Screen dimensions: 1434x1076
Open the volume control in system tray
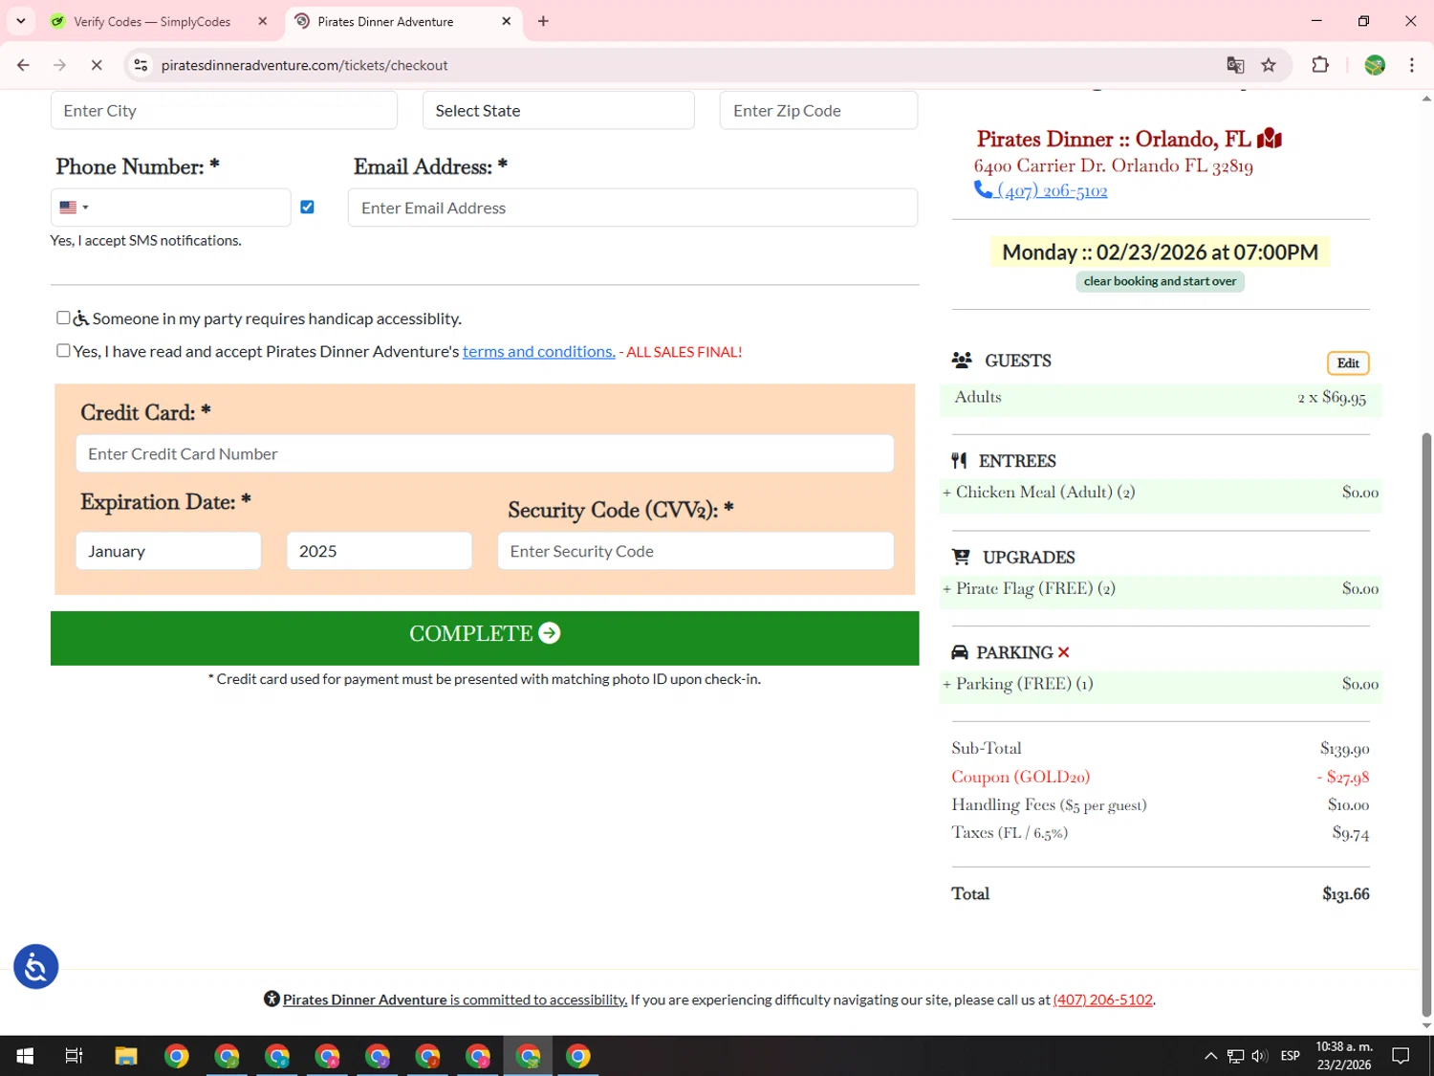tap(1260, 1056)
